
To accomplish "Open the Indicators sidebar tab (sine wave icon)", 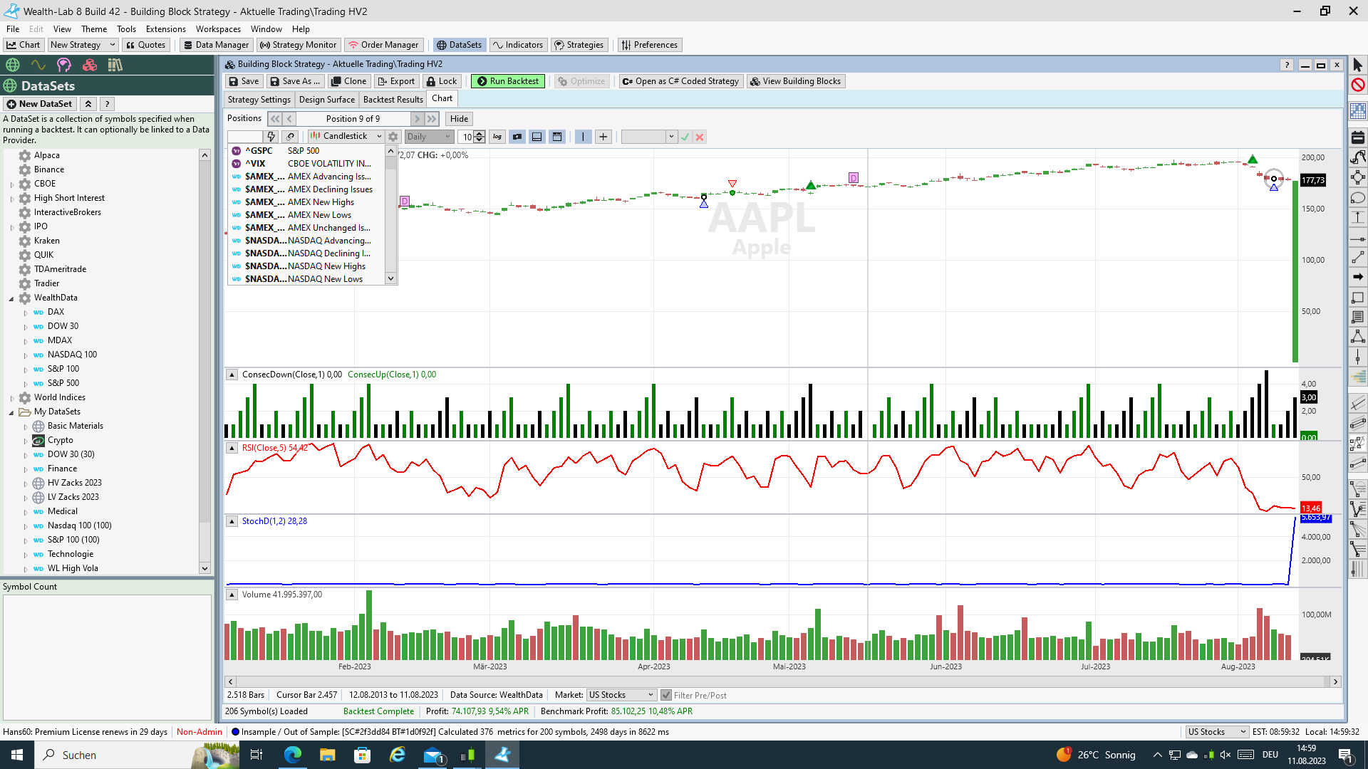I will point(38,65).
